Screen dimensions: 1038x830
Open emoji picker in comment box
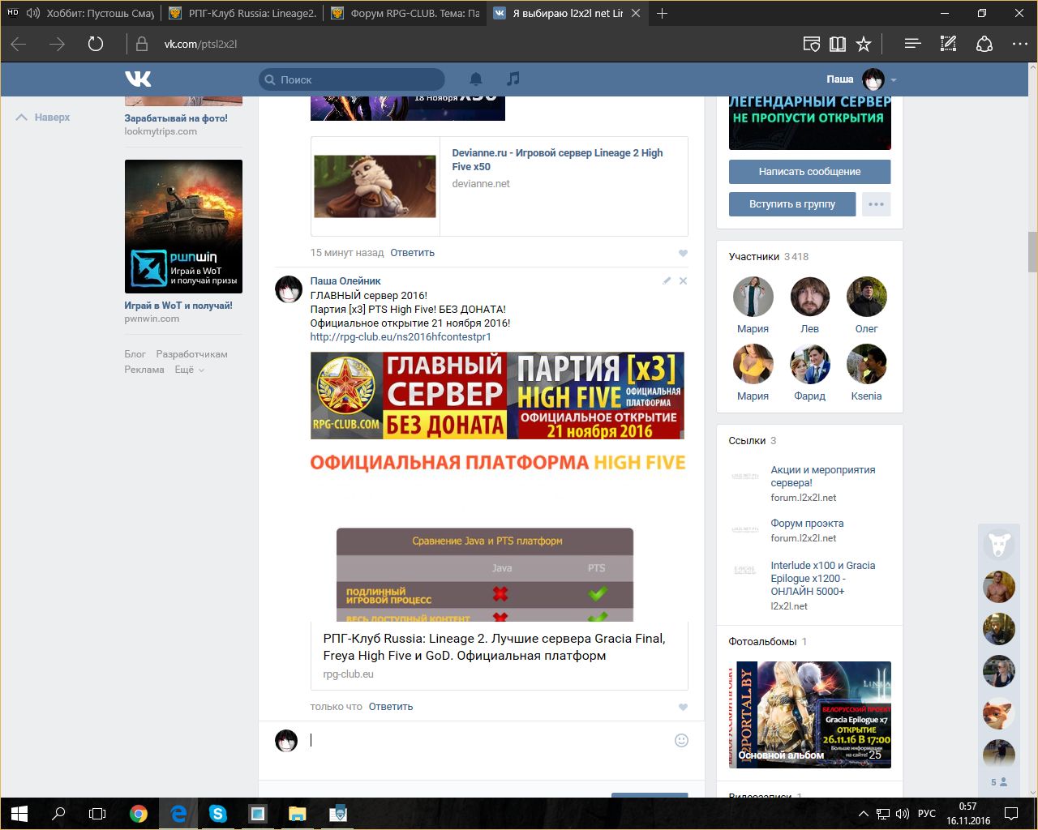[681, 740]
